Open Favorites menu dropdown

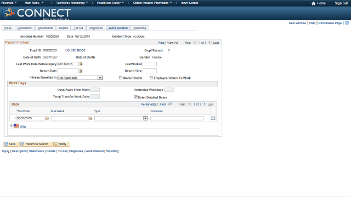click(x=9, y=3)
